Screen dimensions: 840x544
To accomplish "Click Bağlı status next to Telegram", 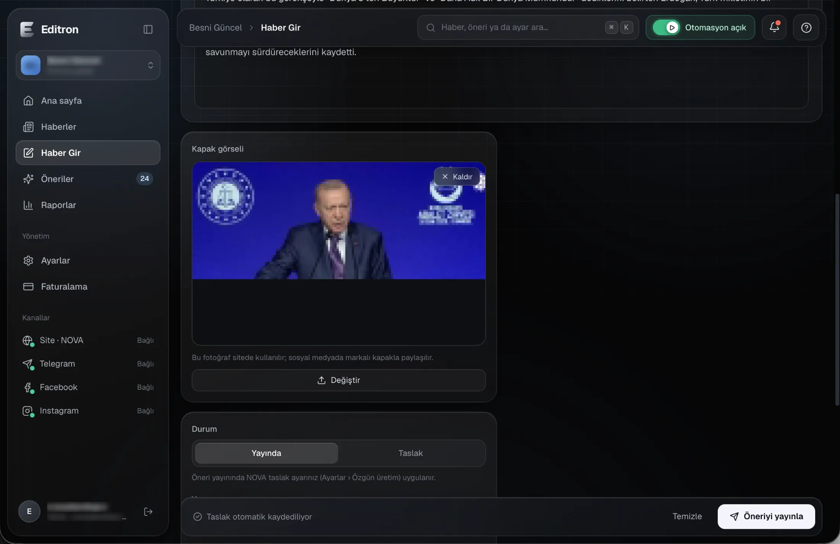I will pyautogui.click(x=145, y=364).
